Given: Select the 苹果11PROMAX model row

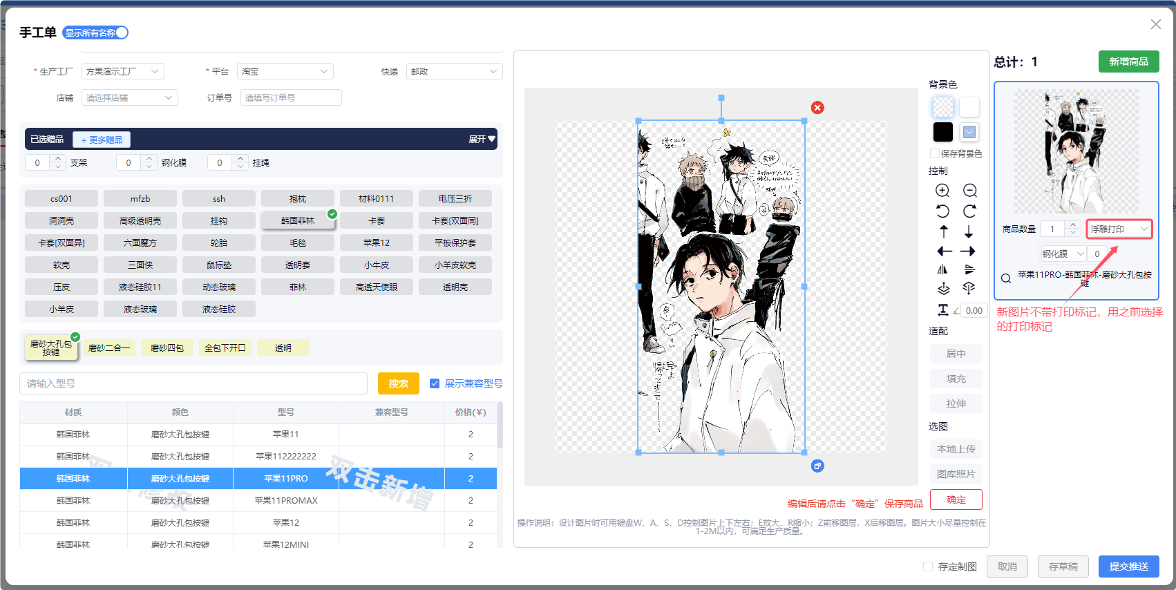Looking at the screenshot, I should click(258, 501).
